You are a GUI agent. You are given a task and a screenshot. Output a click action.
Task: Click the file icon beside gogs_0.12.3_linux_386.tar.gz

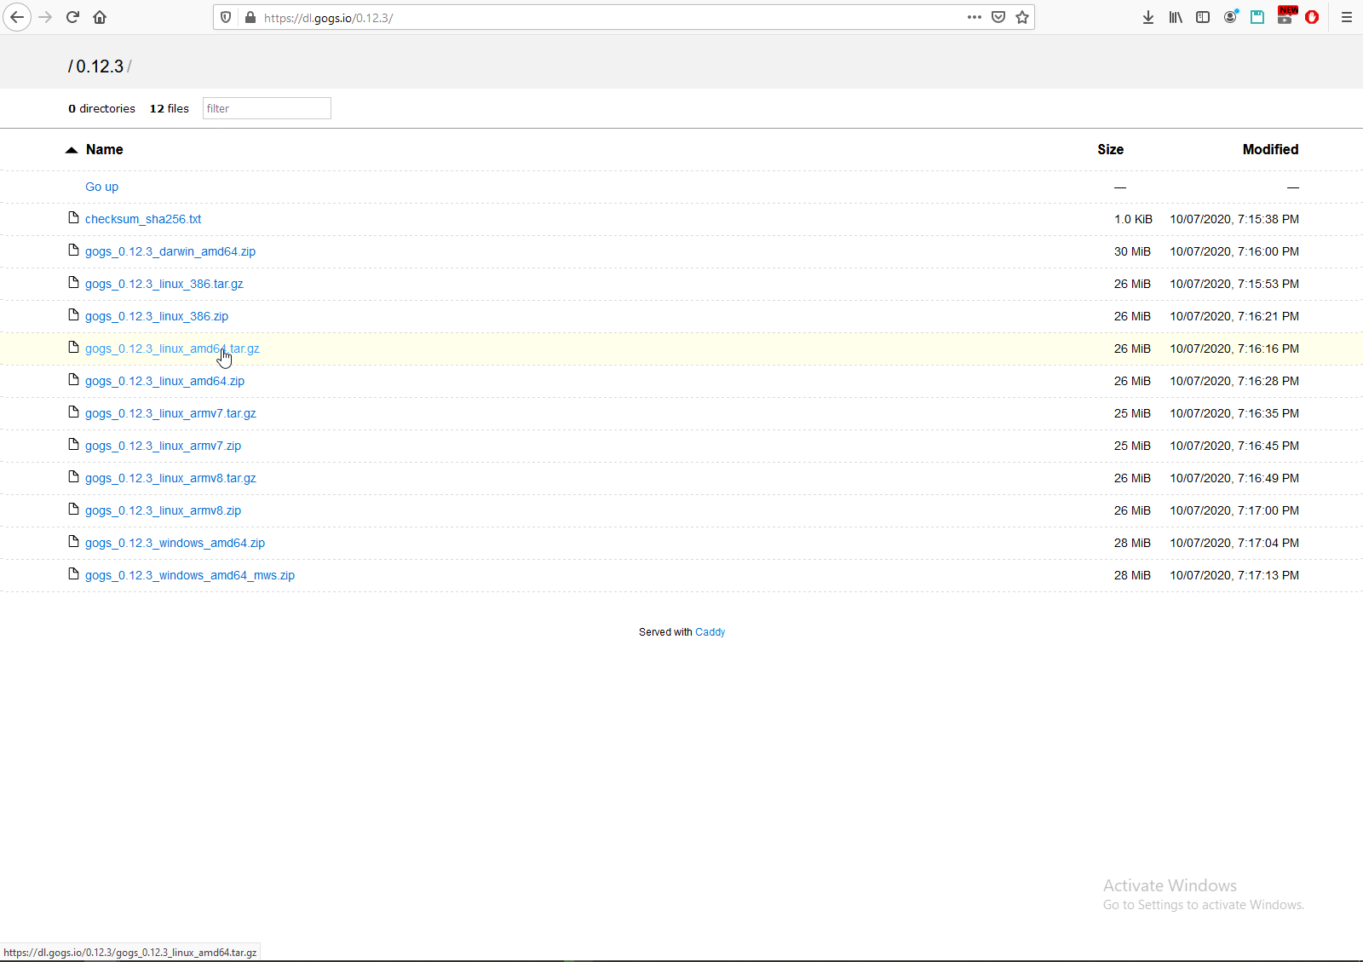tap(73, 283)
